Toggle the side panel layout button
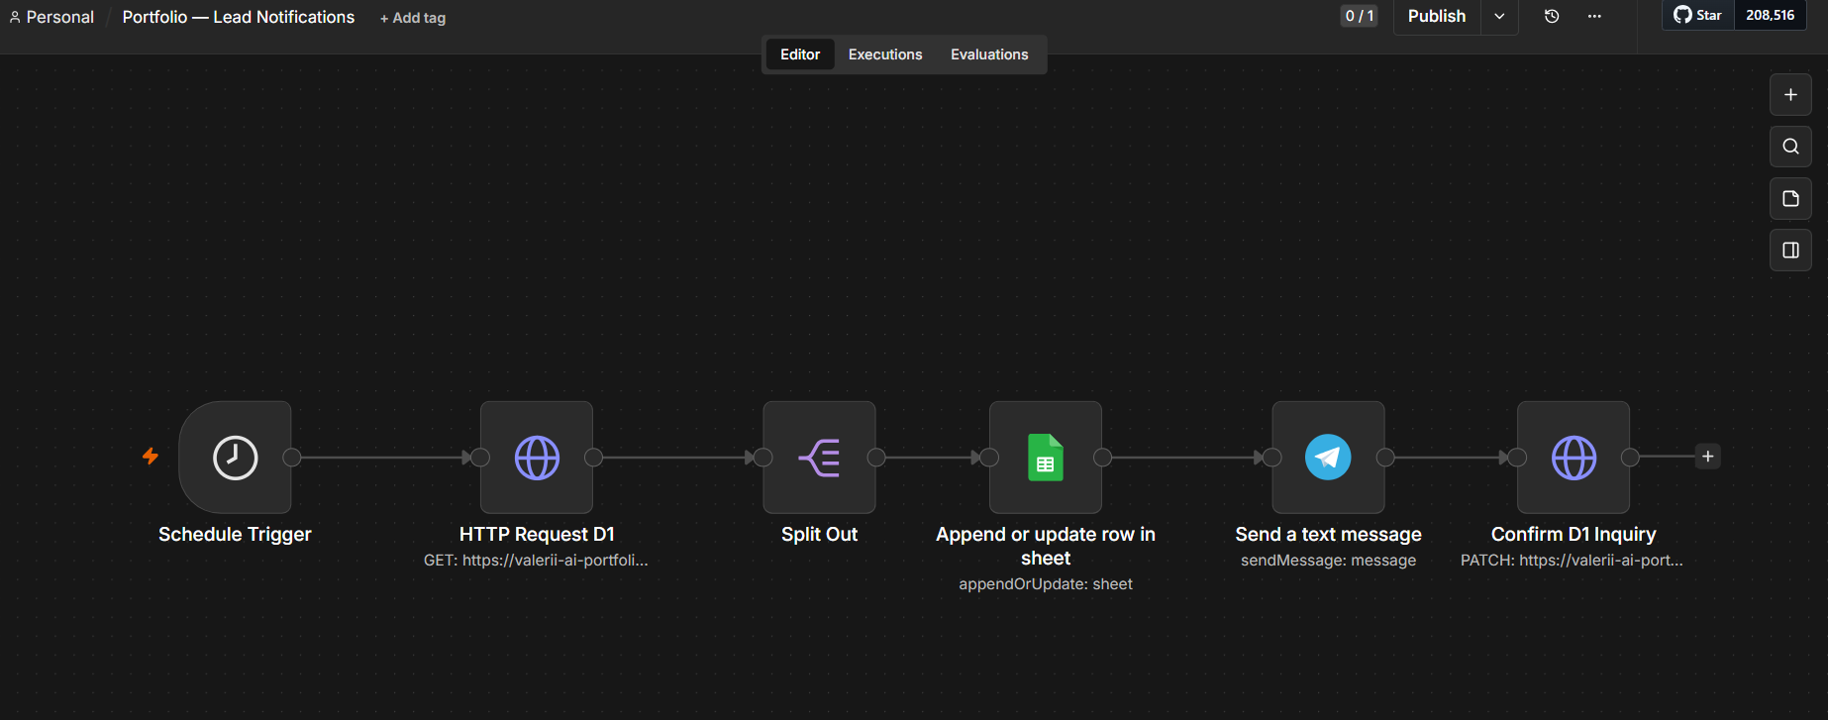Screen dimensions: 1828x720 (1790, 251)
